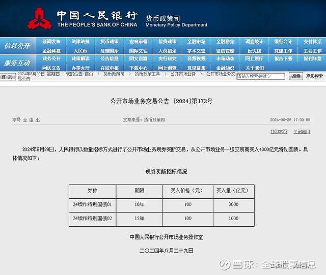Image resolution: width=326 pixels, height=275 pixels.
Task: Open the 央行研究 section
Action: (x=168, y=59)
